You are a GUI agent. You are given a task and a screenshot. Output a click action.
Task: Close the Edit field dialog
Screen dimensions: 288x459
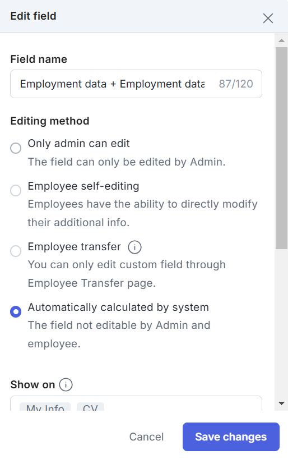point(268,18)
